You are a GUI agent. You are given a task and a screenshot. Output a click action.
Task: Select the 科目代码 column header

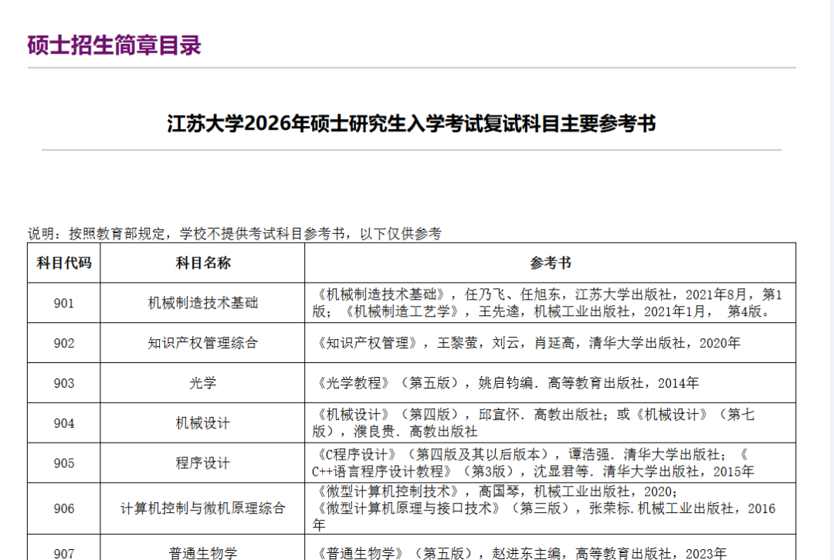coord(64,263)
